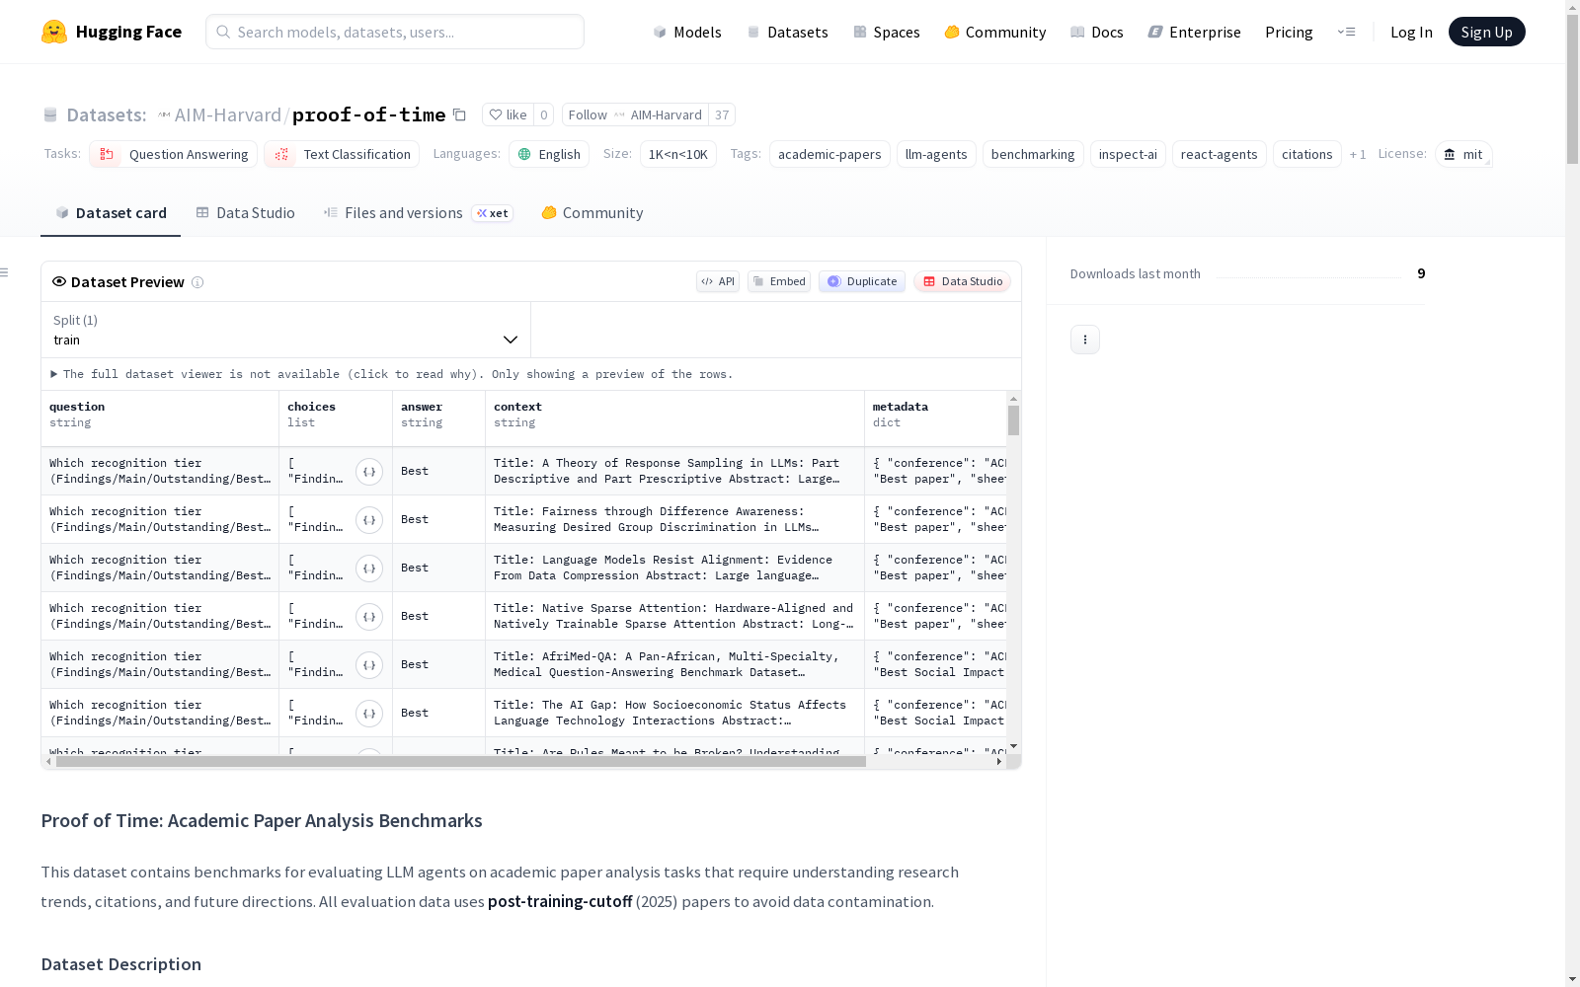The image size is (1580, 987).
Task: Click the Hugging Face logo icon
Action: [54, 32]
